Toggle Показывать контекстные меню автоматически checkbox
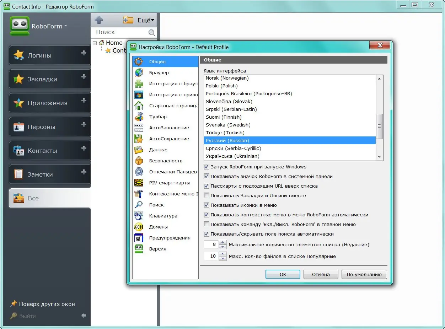Viewport: 445px width, 329px height. (x=207, y=215)
